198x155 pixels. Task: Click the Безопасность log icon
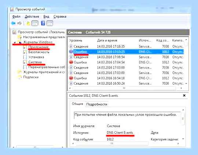click(25, 52)
